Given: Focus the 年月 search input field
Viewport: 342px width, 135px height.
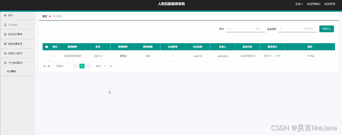Looking at the screenshot, I should coord(246,29).
